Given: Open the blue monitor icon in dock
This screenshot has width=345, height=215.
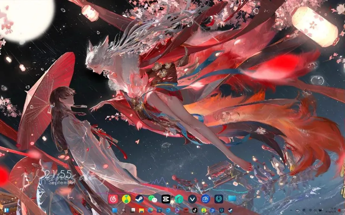Looking at the screenshot, I should point(232,199).
